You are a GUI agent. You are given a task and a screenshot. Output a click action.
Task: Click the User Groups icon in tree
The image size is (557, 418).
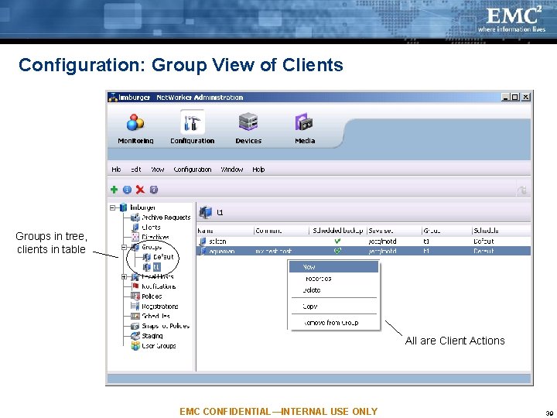135,346
